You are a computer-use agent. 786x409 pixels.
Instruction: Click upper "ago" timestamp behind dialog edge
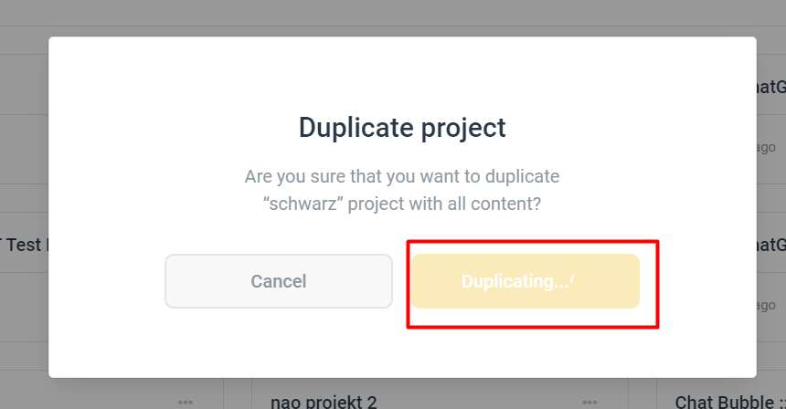click(x=766, y=148)
